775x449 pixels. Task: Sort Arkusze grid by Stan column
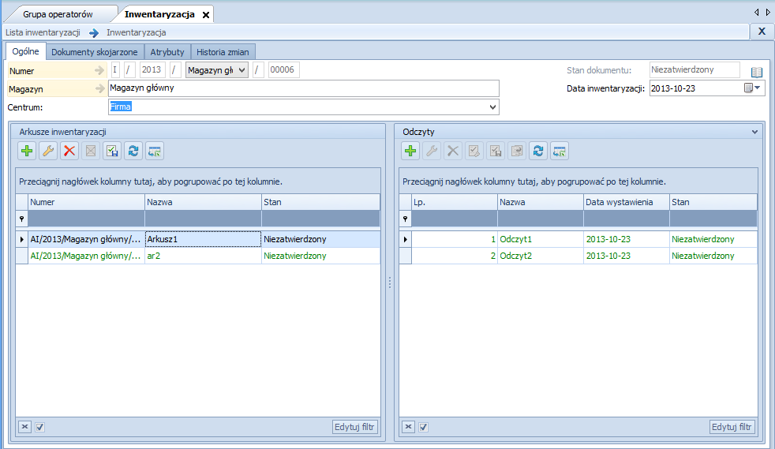tap(320, 202)
